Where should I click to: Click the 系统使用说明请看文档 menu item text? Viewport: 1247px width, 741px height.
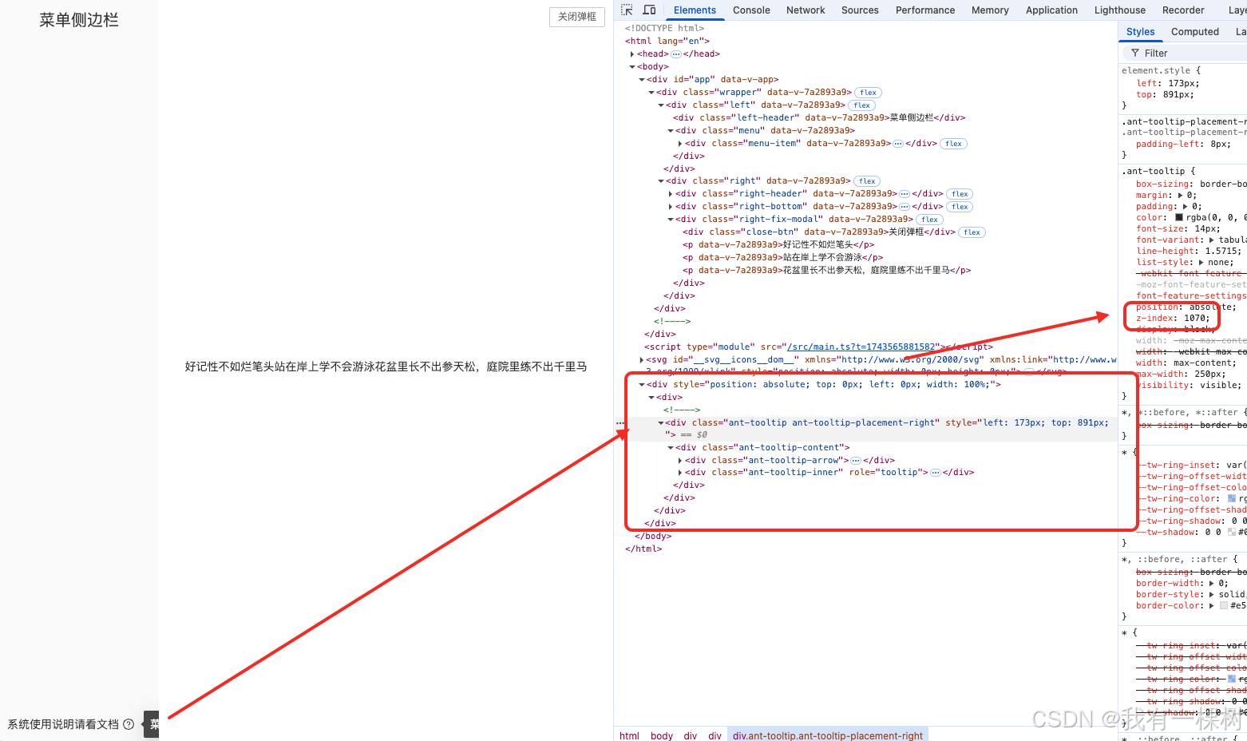pos(63,724)
